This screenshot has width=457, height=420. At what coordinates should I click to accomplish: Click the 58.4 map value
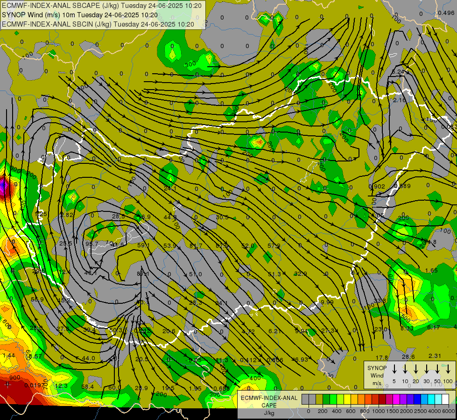tap(88, 387)
